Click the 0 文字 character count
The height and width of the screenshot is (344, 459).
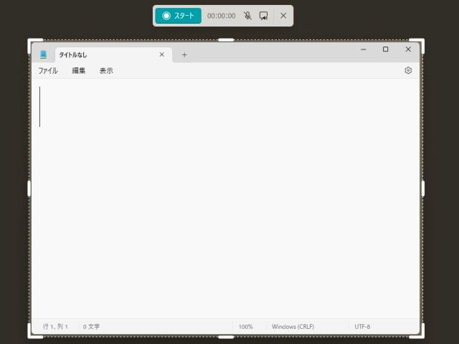pos(91,327)
